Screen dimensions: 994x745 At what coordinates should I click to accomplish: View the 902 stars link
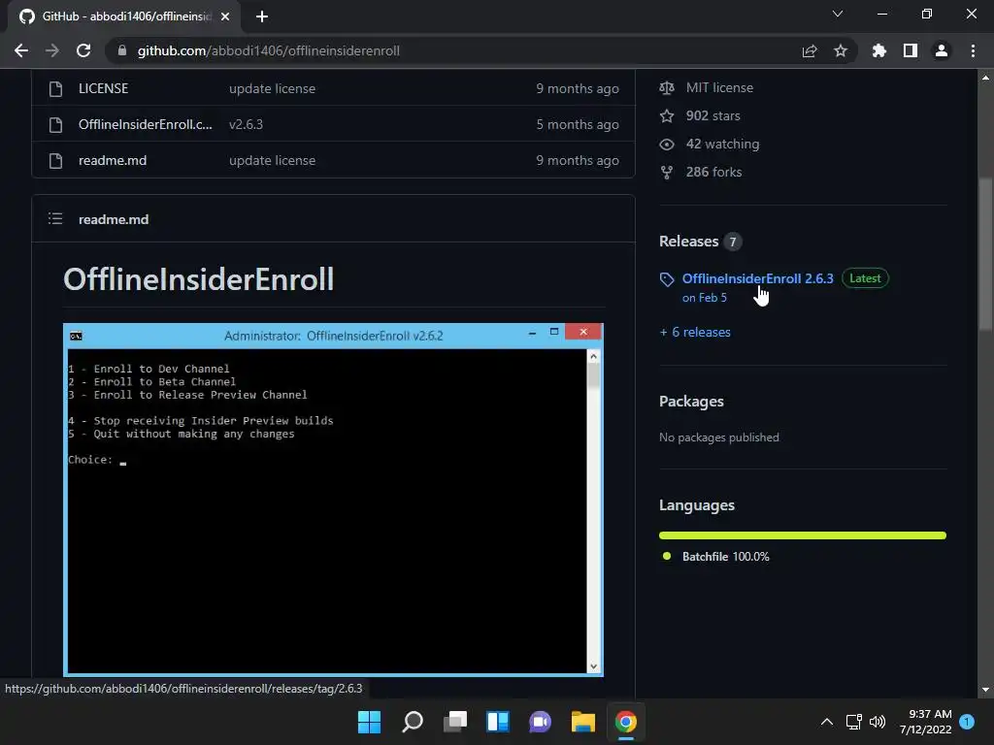(x=713, y=116)
